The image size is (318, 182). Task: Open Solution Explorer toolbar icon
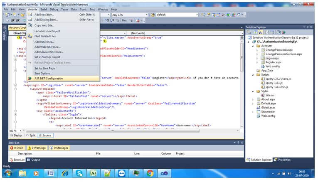203,15
